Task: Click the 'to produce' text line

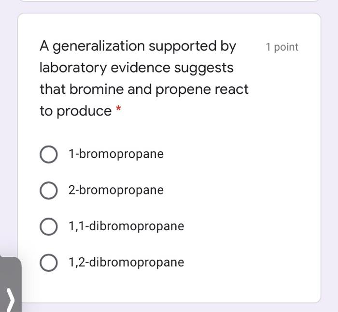Action: click(75, 111)
